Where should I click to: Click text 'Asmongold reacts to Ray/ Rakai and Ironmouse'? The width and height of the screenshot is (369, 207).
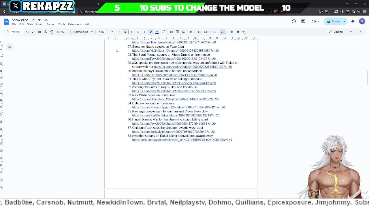coord(165,87)
